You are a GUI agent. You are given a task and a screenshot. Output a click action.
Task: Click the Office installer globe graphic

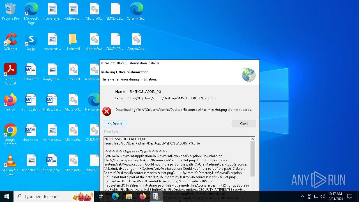point(249,75)
